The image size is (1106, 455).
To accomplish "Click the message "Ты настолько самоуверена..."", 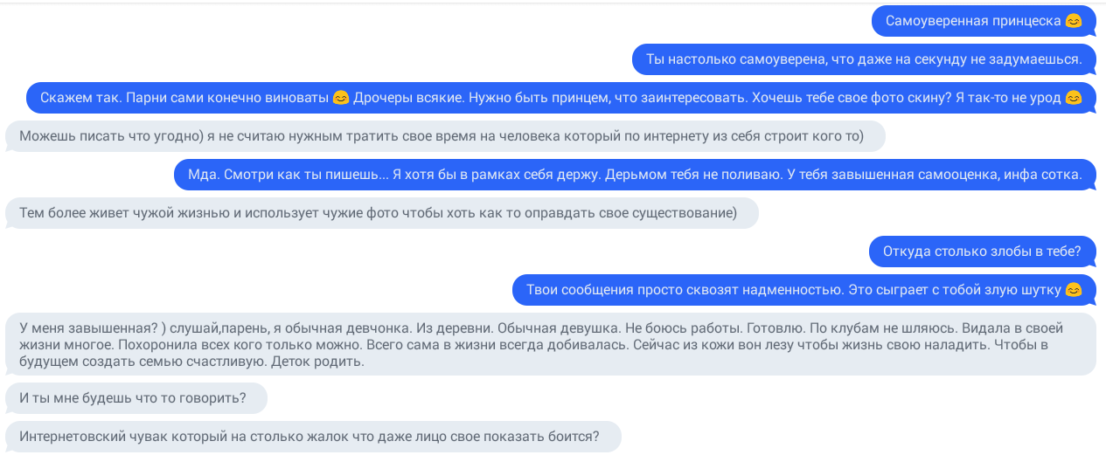I will [x=864, y=59].
